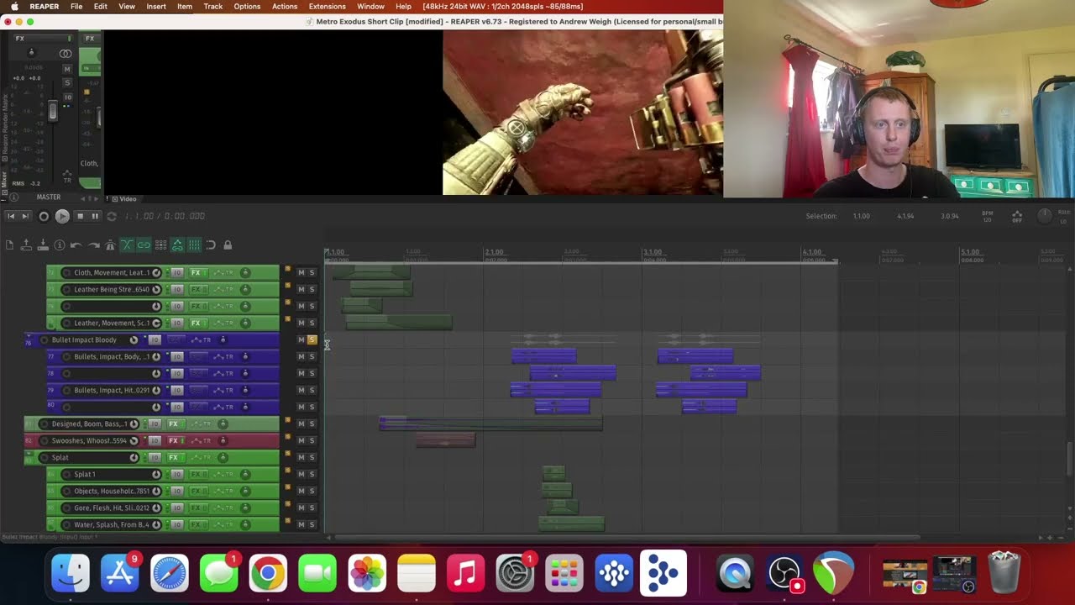Open the Extensions menu
The height and width of the screenshot is (605, 1075).
pyautogui.click(x=328, y=6)
